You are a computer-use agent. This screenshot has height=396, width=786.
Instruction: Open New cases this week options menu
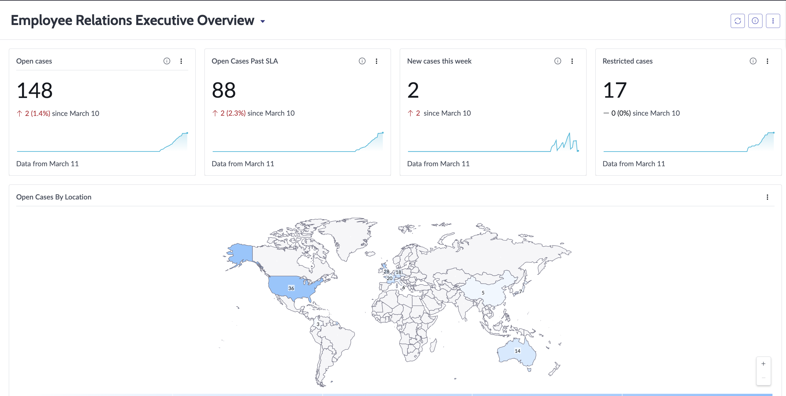click(572, 61)
